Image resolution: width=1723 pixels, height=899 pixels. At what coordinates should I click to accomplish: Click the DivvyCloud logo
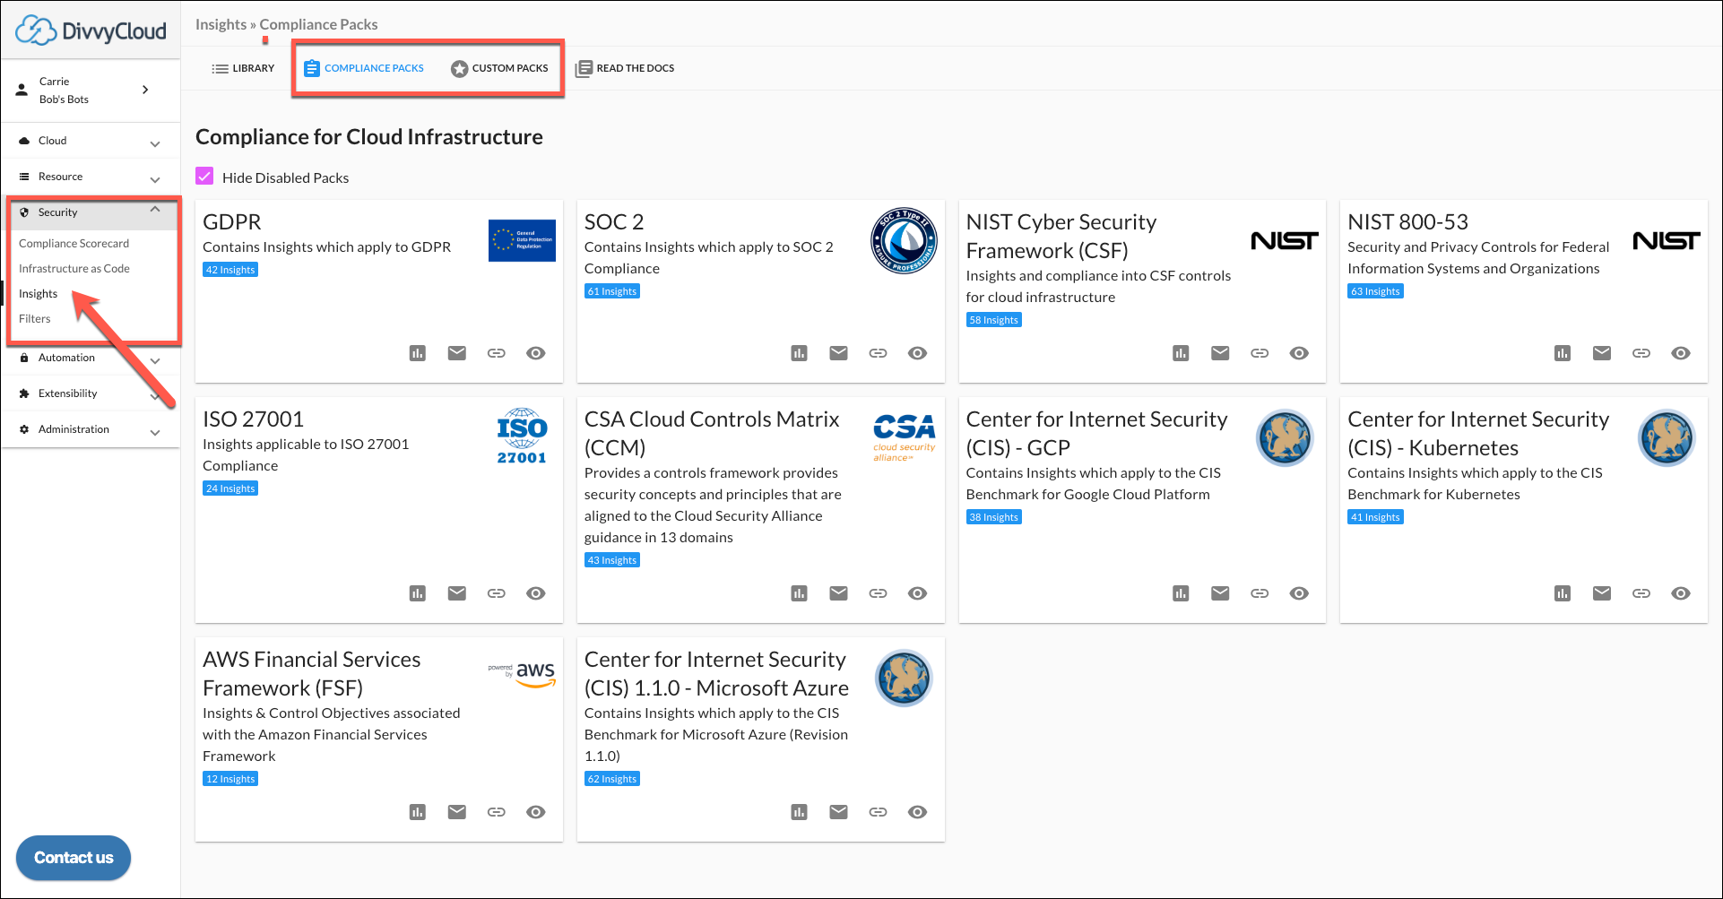(x=91, y=30)
